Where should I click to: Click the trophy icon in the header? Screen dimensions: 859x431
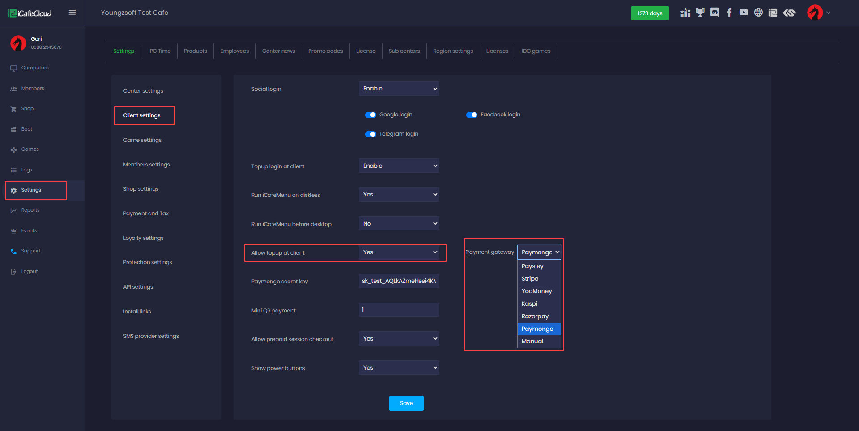tap(700, 13)
